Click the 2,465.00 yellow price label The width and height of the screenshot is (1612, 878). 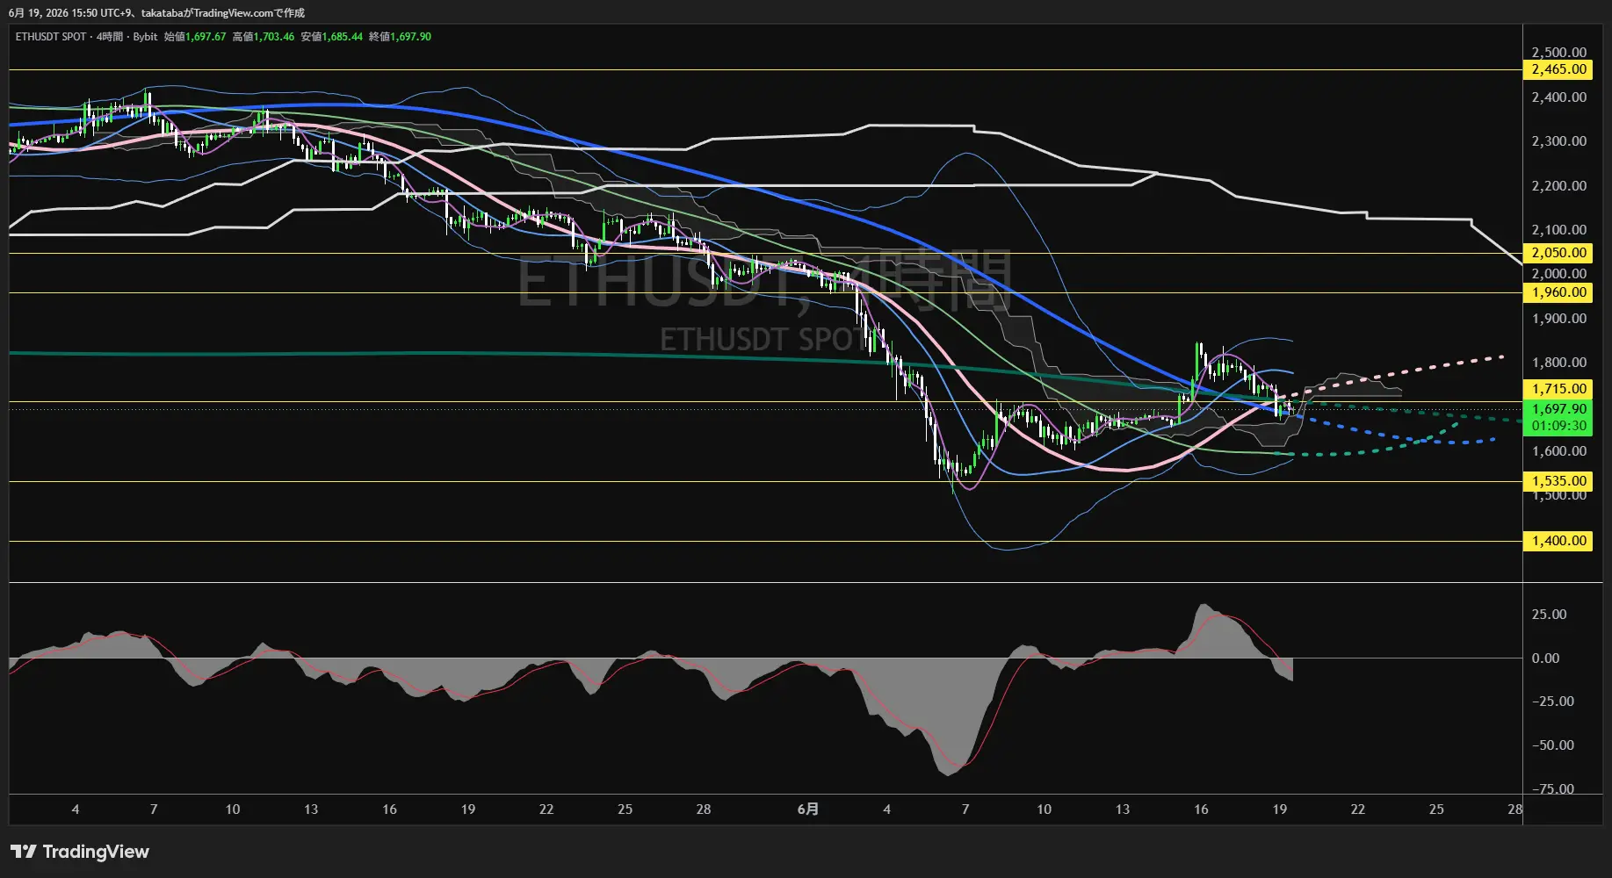pos(1559,69)
